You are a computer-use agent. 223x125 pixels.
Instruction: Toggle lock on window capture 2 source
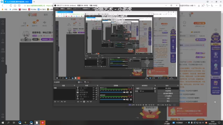point(96,94)
